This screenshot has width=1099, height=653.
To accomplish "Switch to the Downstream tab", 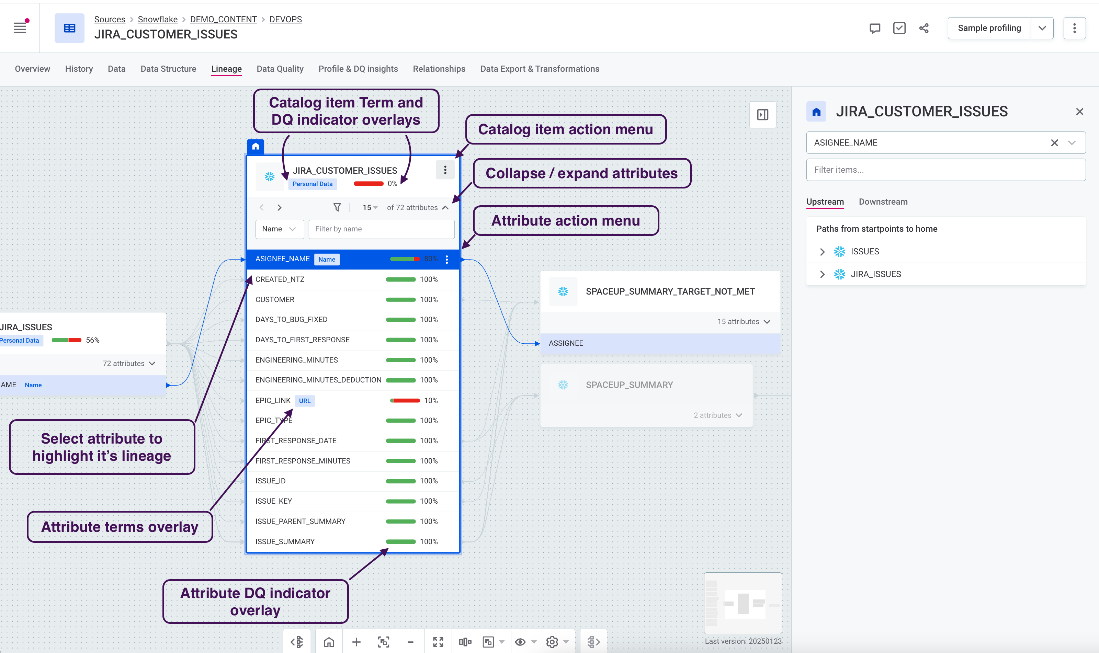I will tap(883, 202).
